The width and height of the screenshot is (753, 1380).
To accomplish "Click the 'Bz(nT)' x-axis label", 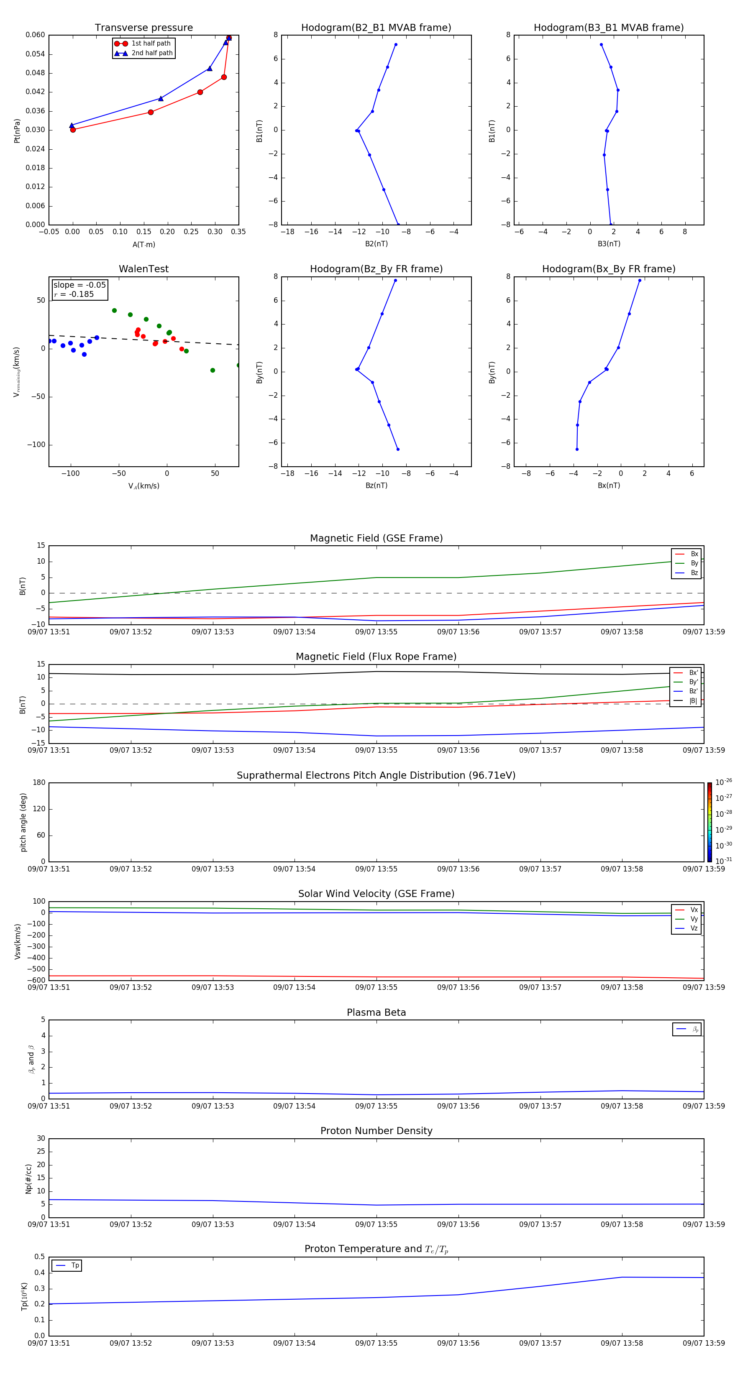I will pyautogui.click(x=376, y=486).
